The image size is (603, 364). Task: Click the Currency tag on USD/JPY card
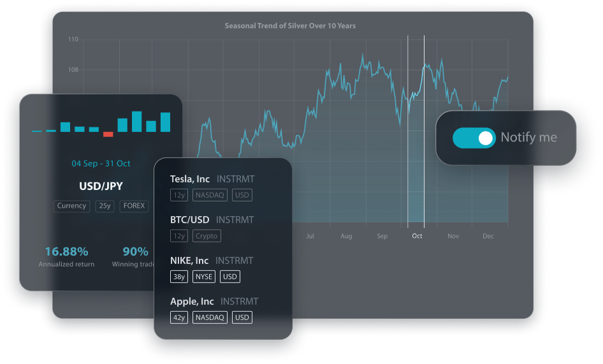[71, 206]
